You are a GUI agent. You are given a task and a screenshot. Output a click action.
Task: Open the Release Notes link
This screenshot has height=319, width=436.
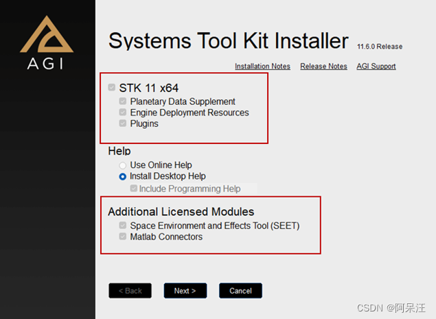[323, 66]
